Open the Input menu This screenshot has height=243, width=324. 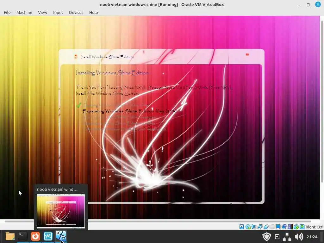pos(58,12)
